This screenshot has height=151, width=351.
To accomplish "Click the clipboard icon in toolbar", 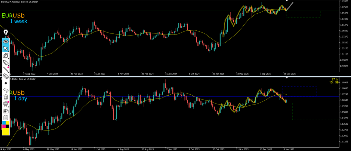I will 6,118.
